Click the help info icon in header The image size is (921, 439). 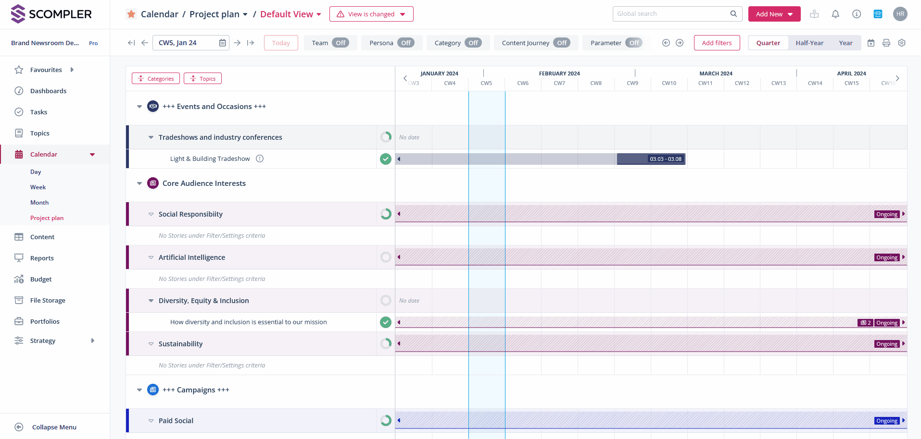pyautogui.click(x=857, y=14)
